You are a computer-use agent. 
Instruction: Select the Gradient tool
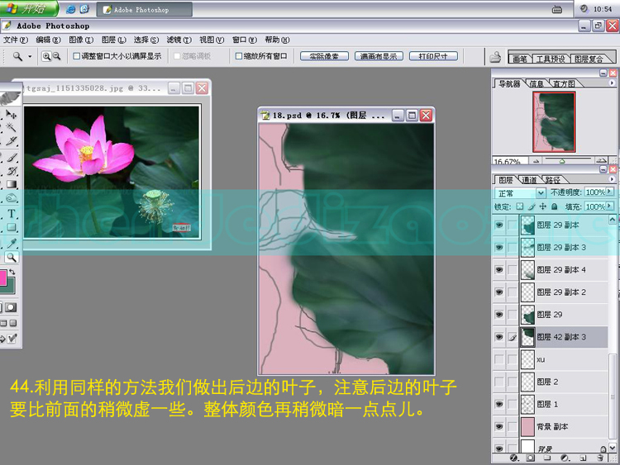pyautogui.click(x=11, y=184)
